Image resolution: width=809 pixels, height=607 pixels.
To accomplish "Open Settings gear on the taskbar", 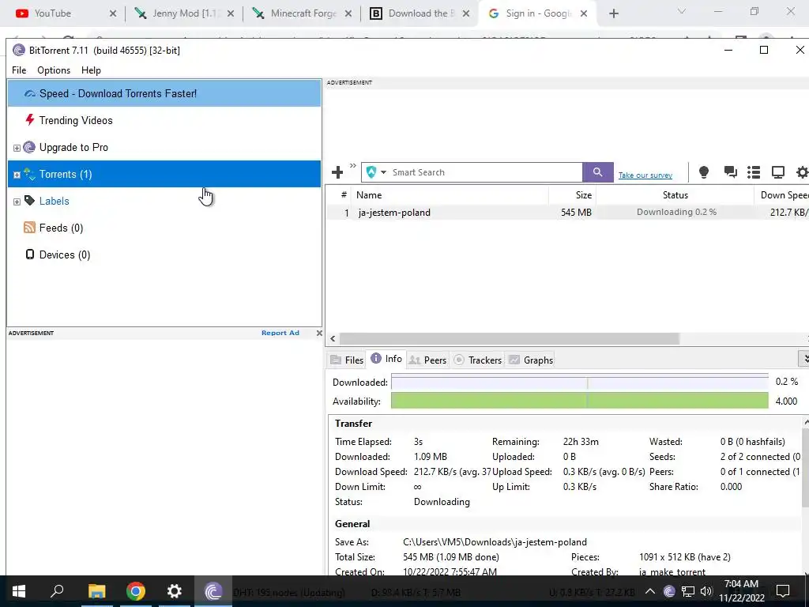I will 175,591.
